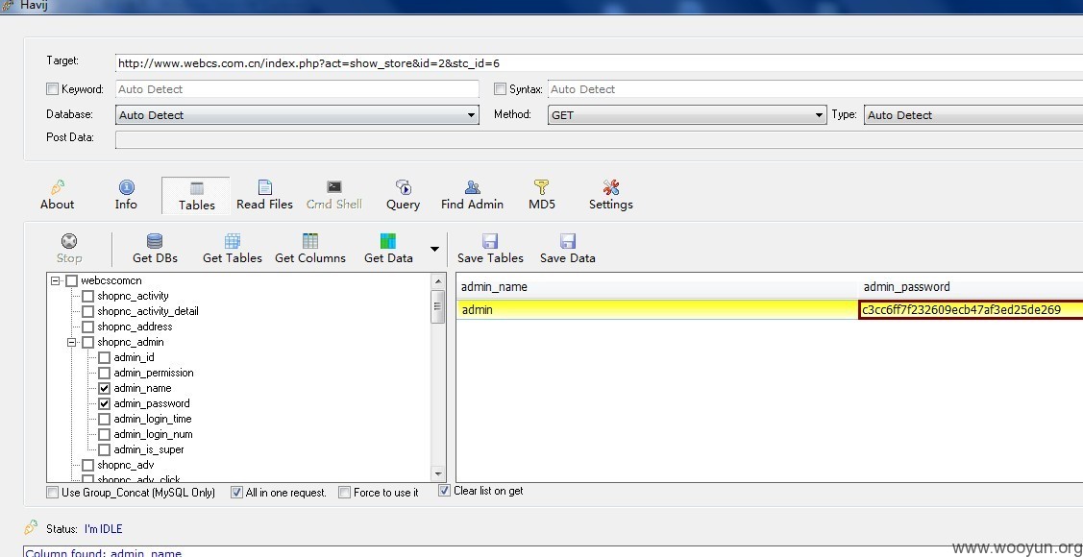Click the status bar carrot icon

31,527
